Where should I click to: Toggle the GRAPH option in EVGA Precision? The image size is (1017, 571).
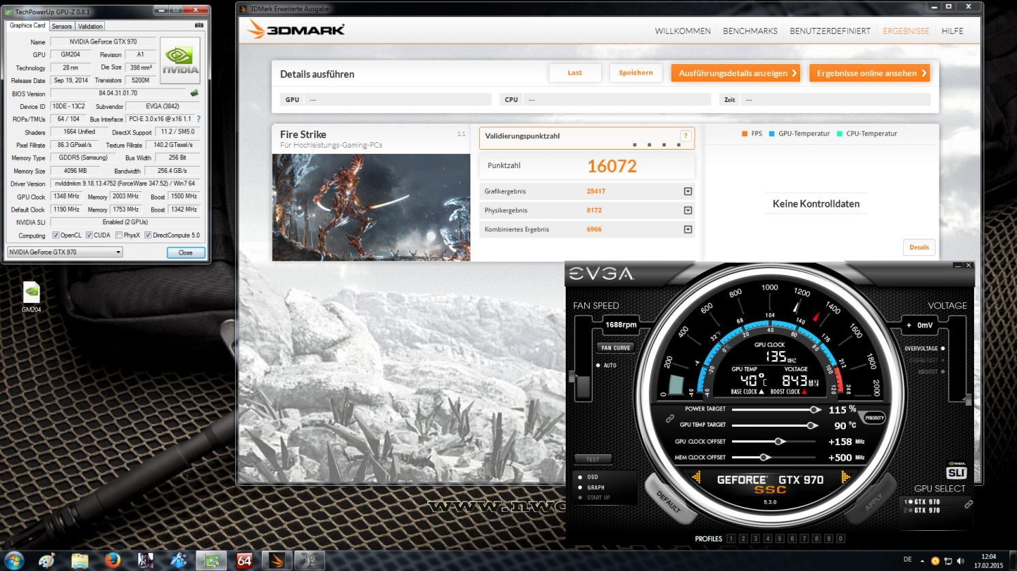(581, 487)
